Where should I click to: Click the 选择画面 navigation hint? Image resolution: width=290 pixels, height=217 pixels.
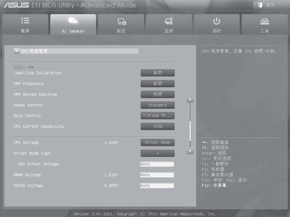point(215,142)
